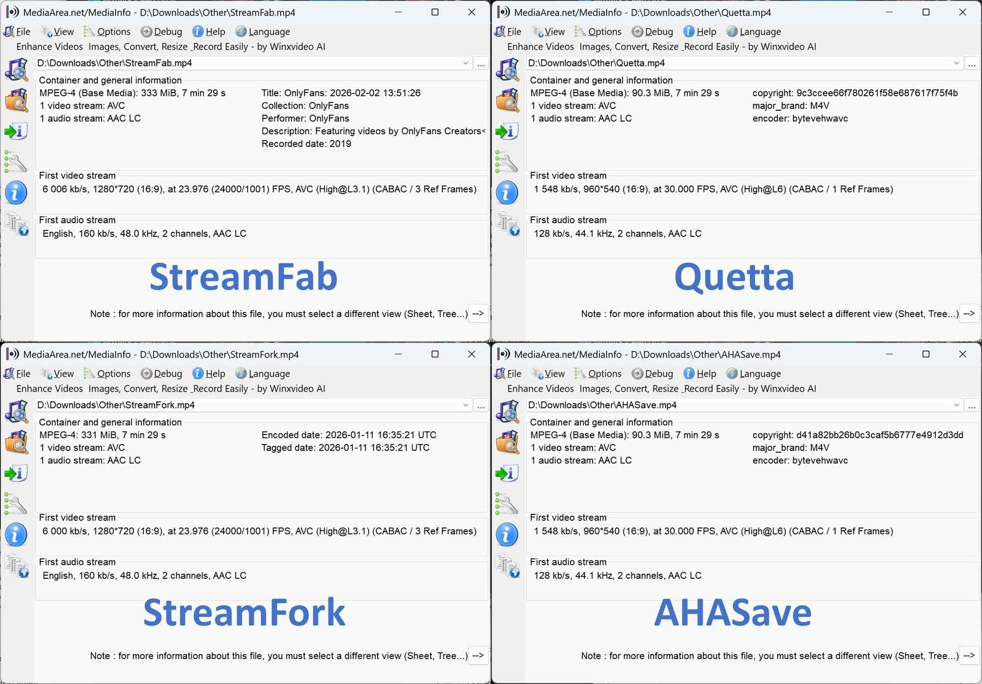This screenshot has height=684, width=982.
Task: Export file info via green arrow icon in StreamFab window
Action: pyautogui.click(x=17, y=131)
